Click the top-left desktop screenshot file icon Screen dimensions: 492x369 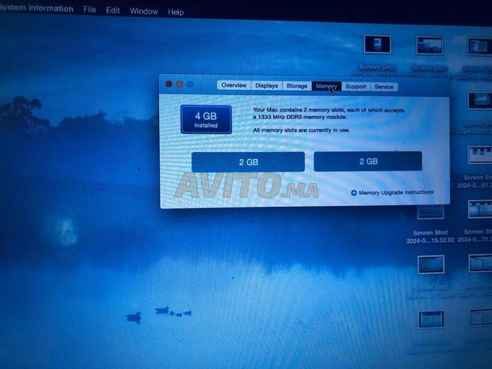pos(377,45)
